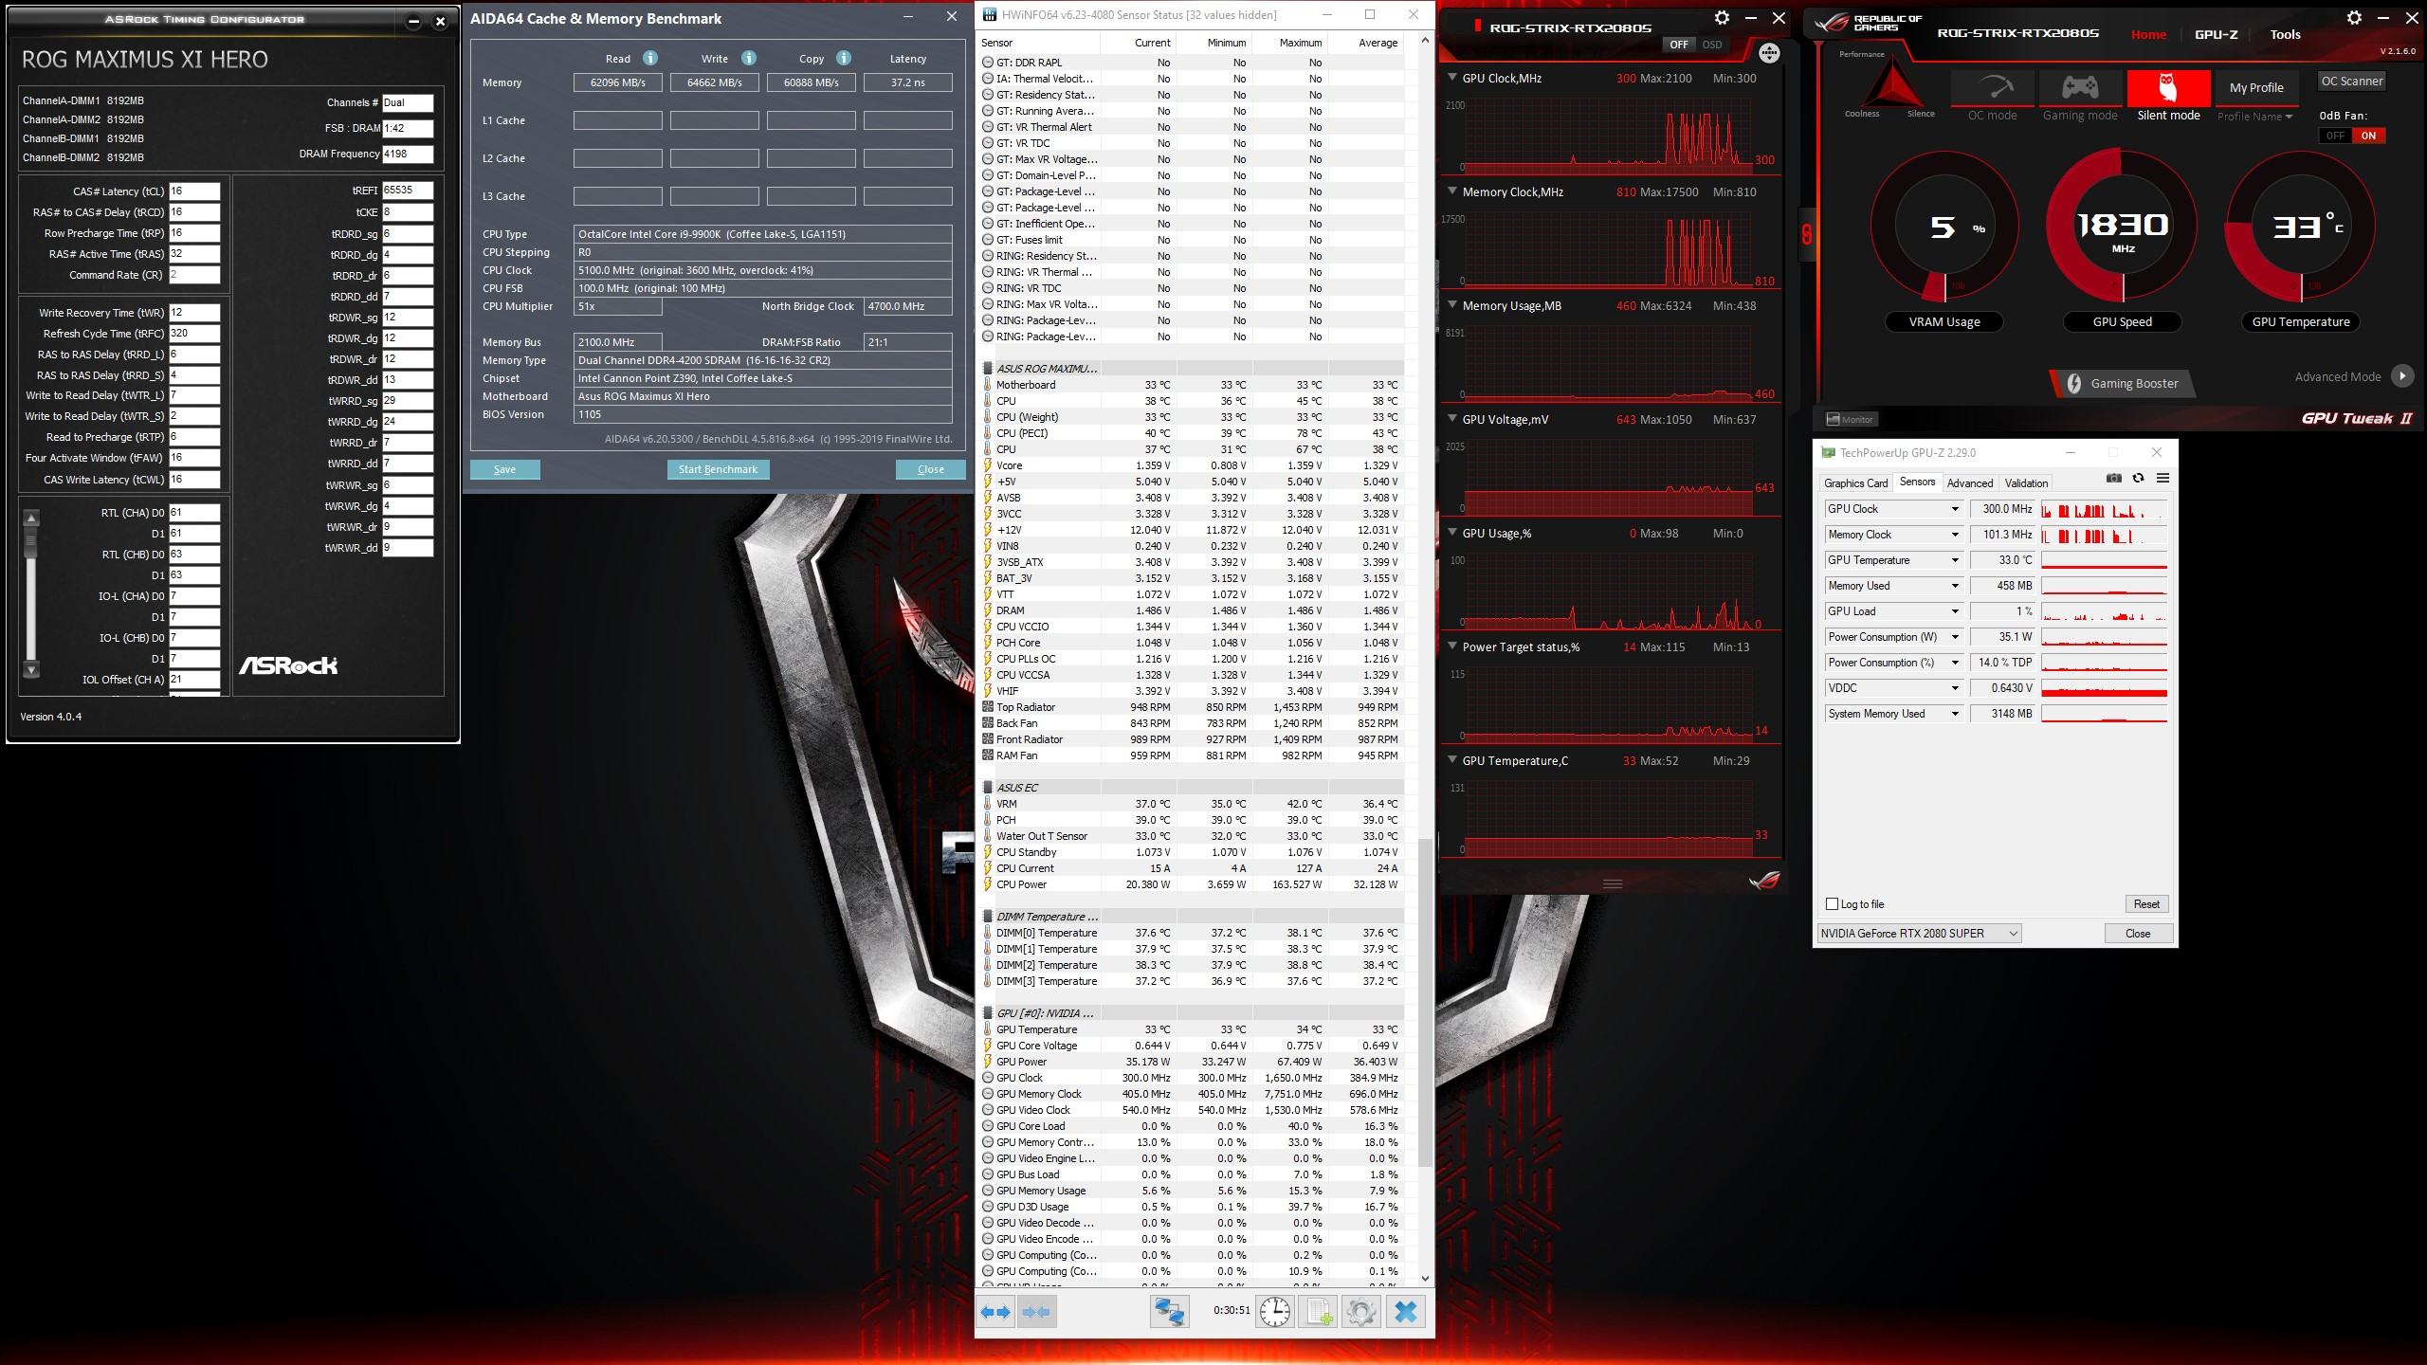Click the monitor panel bottom grip handle
2427x1365 pixels.
[x=1613, y=883]
